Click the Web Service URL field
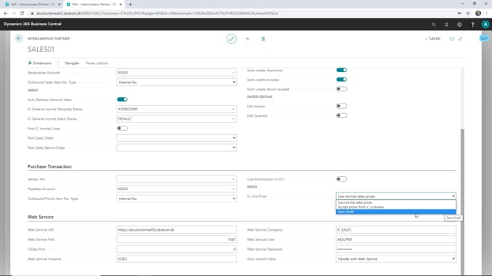The height and width of the screenshot is (276, 492). pos(176,230)
